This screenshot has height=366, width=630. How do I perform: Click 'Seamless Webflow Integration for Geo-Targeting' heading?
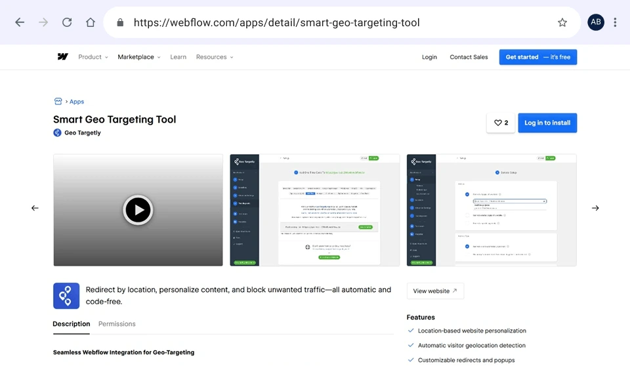pos(124,352)
